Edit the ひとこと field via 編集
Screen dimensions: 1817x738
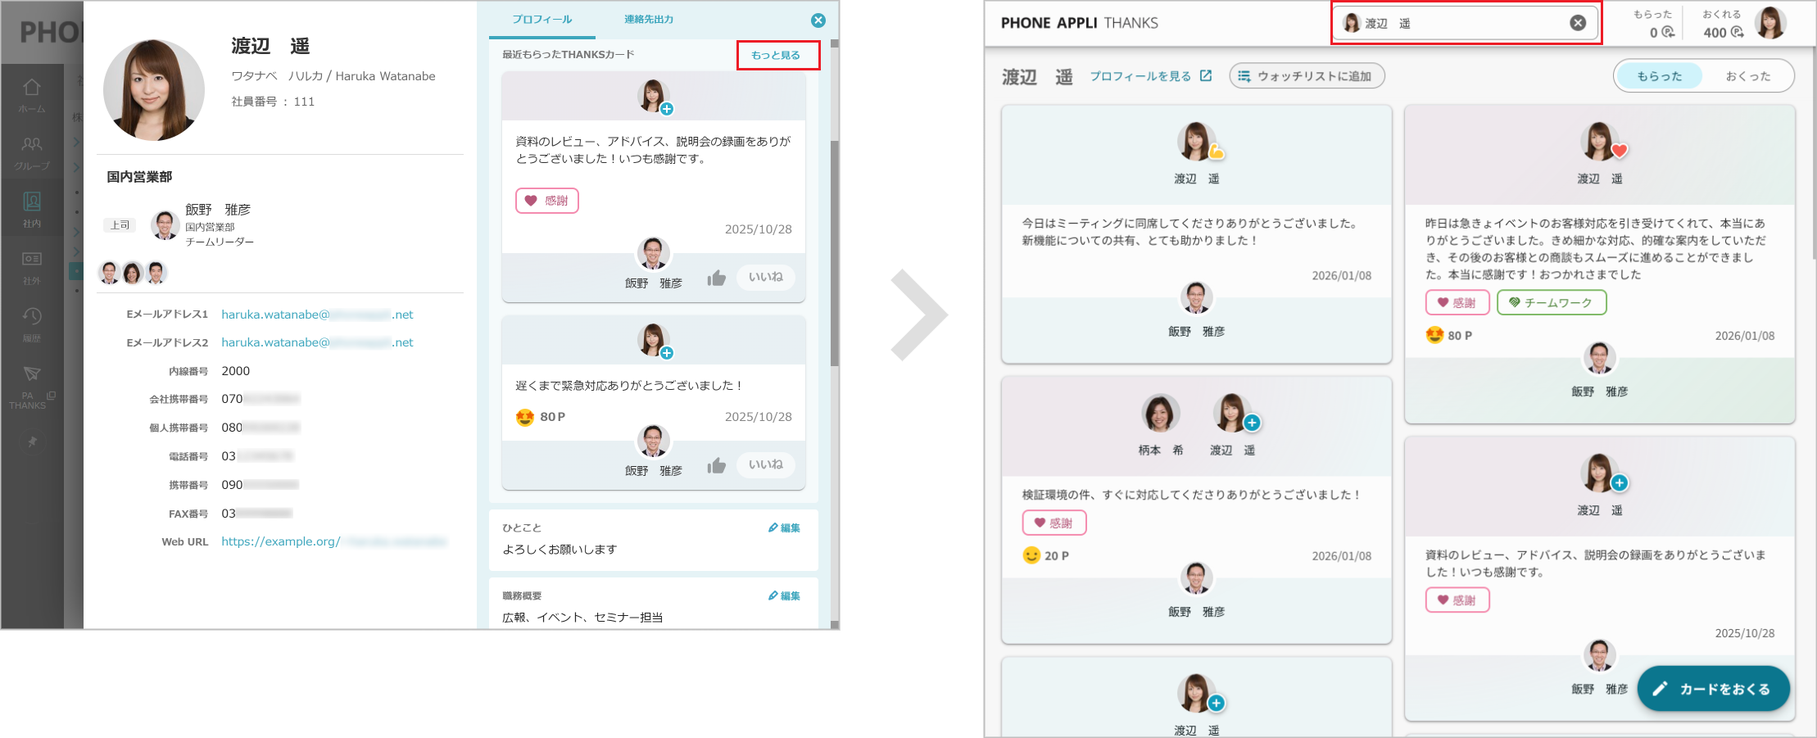pos(784,527)
